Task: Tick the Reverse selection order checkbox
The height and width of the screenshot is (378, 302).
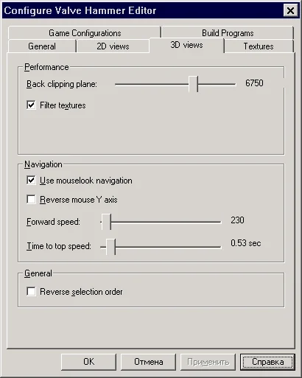Action: pyautogui.click(x=31, y=292)
